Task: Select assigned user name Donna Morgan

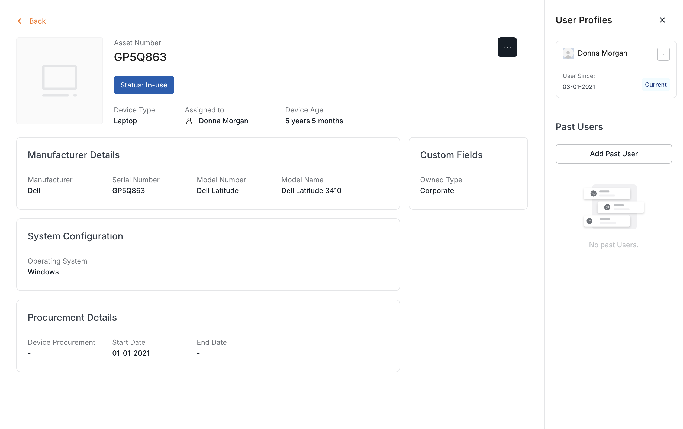Action: [x=223, y=121]
